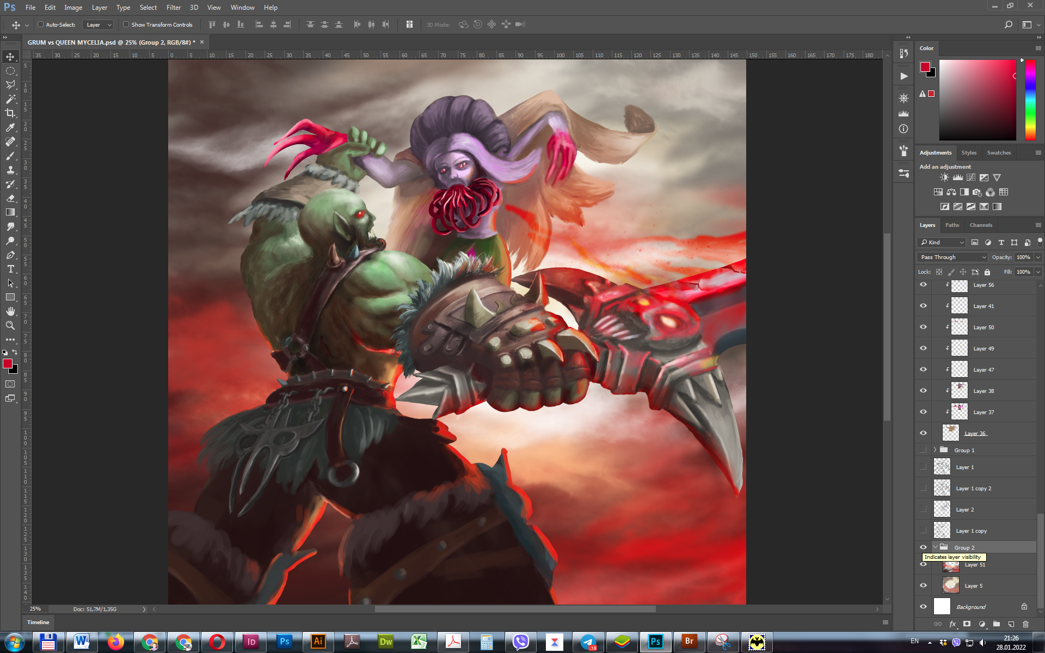This screenshot has width=1045, height=653.
Task: Click the horizontal canvas scrollbar
Action: tap(515, 609)
